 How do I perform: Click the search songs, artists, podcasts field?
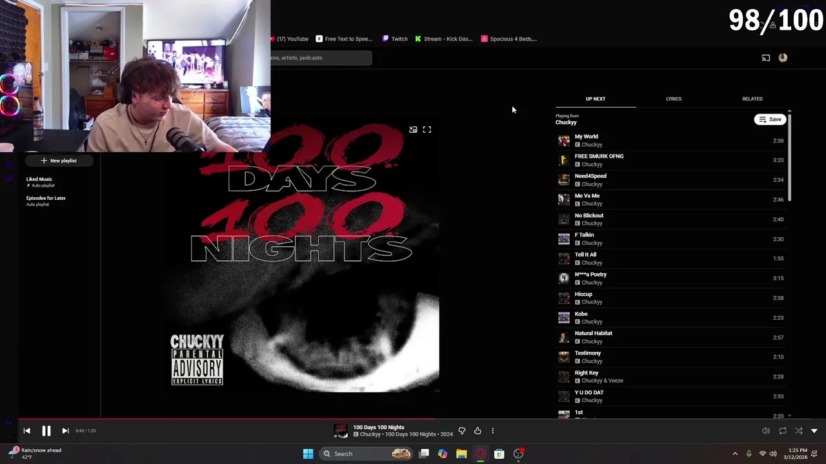pyautogui.click(x=321, y=58)
